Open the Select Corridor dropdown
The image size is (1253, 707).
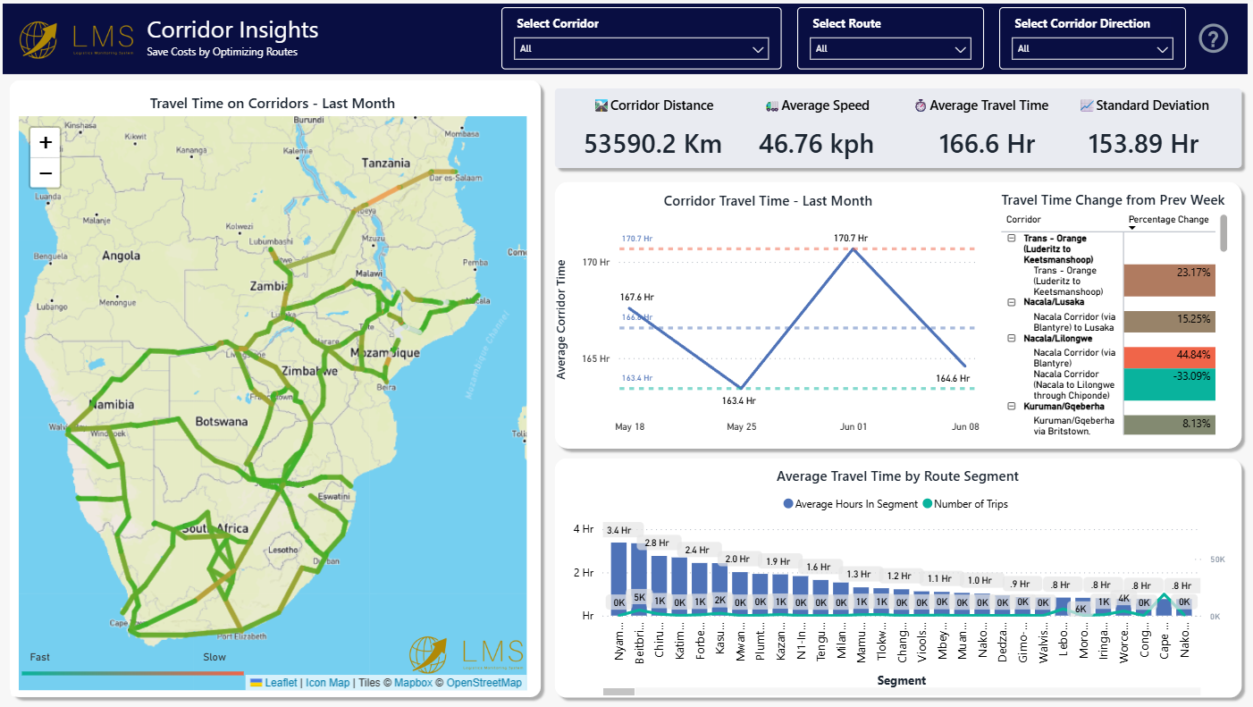coord(642,49)
